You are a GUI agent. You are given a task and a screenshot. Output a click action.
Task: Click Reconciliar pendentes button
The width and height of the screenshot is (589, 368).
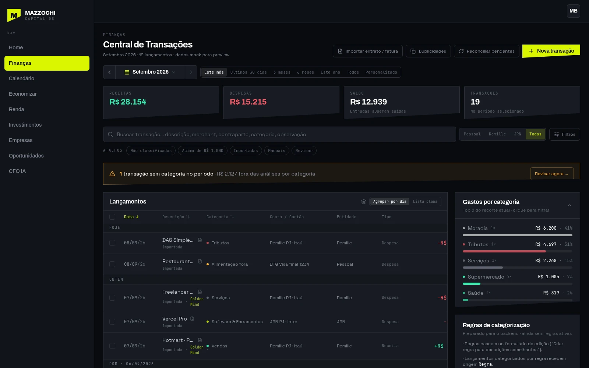click(x=487, y=51)
